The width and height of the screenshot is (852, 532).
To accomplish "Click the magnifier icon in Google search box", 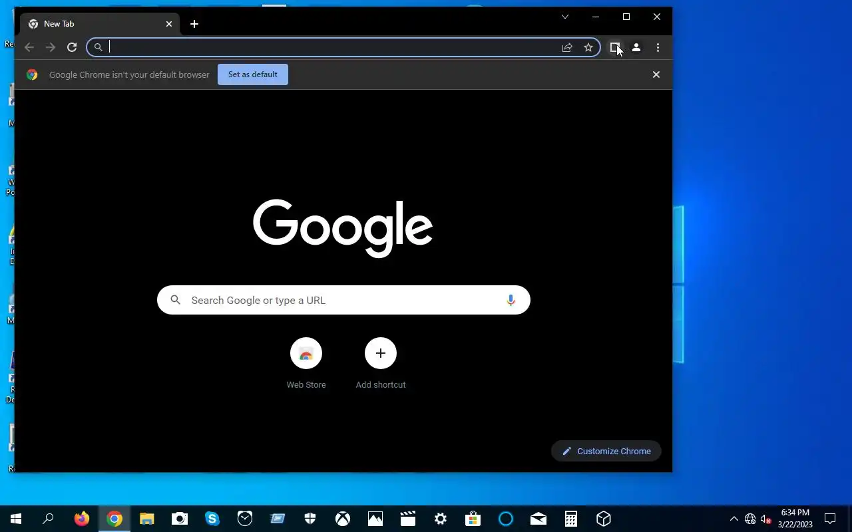I will point(176,300).
